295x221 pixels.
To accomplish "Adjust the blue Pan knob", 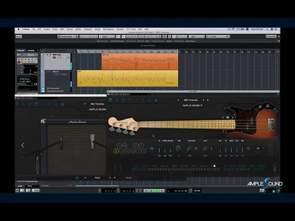I will (x=179, y=148).
